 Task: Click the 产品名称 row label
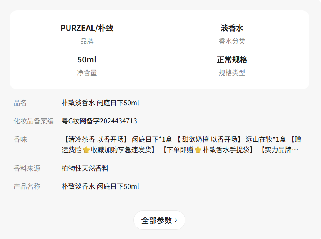pos(27,187)
